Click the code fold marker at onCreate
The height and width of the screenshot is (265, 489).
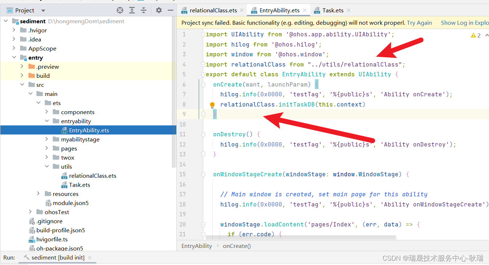203,84
